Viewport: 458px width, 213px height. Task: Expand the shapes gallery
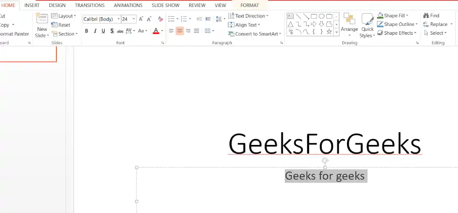pyautogui.click(x=336, y=32)
